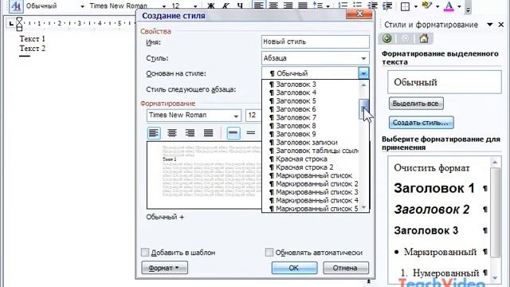The width and height of the screenshot is (510, 287).
Task: Align text left via main toolbar
Action: click(x=258, y=6)
